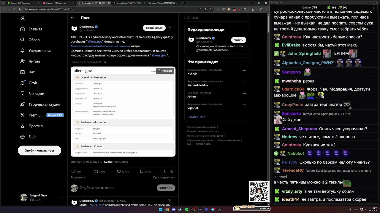
Task: Open Политика конфиденциальности link
Action: 202,131
